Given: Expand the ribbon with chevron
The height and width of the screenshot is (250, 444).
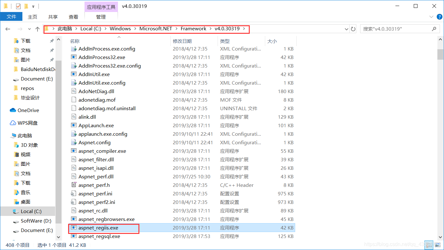Looking at the screenshot, I should [431, 17].
